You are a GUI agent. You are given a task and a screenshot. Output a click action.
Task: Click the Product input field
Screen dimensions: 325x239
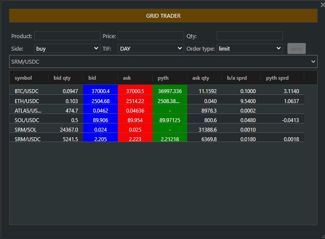click(x=67, y=36)
